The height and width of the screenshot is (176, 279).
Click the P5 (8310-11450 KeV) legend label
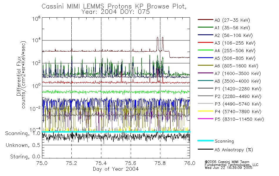click(x=239, y=119)
